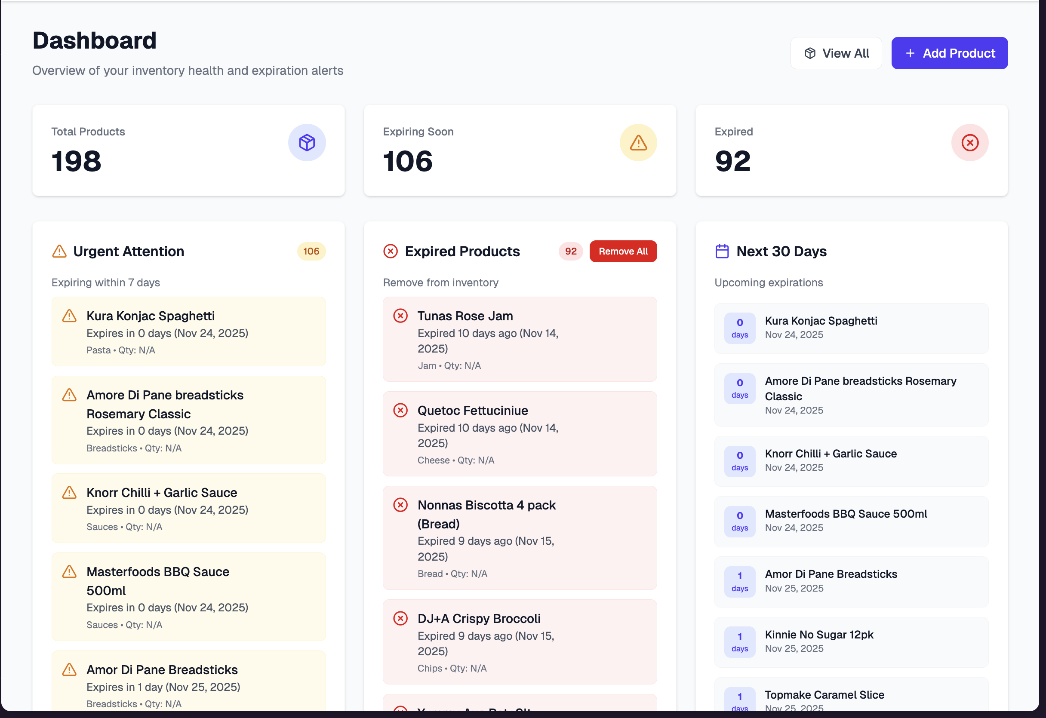
Task: Select Kinnie No Sugar 12pk in Next 30 Days
Action: [x=852, y=642]
